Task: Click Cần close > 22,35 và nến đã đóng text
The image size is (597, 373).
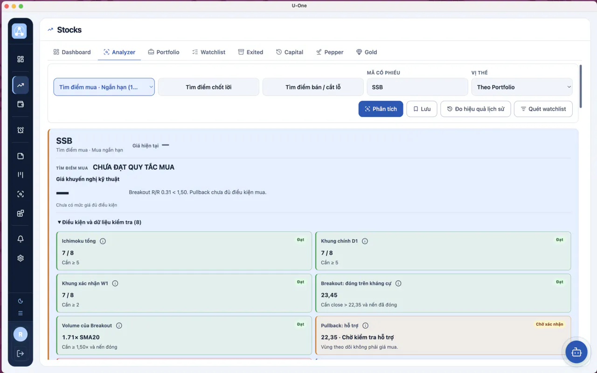Action: (359, 305)
